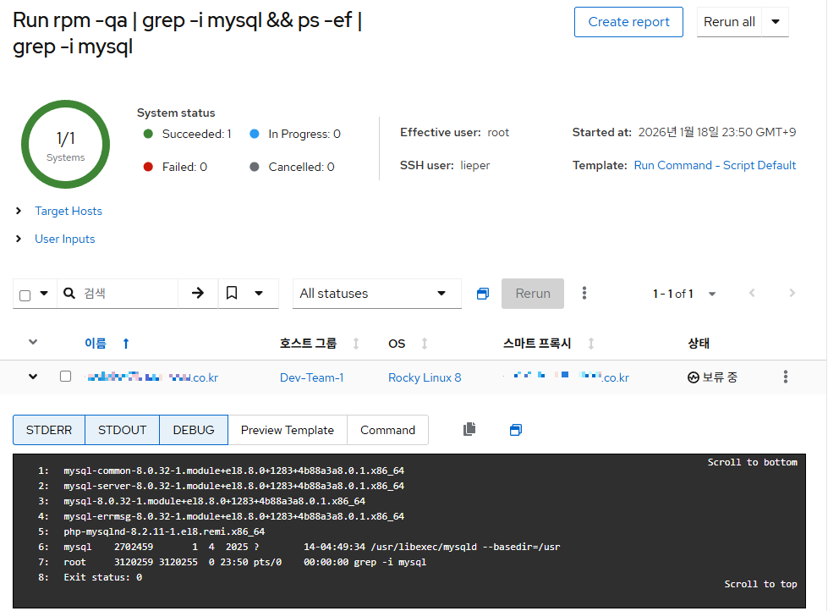828x611 pixels.
Task: Expand the Target Hosts section
Action: [x=69, y=211]
